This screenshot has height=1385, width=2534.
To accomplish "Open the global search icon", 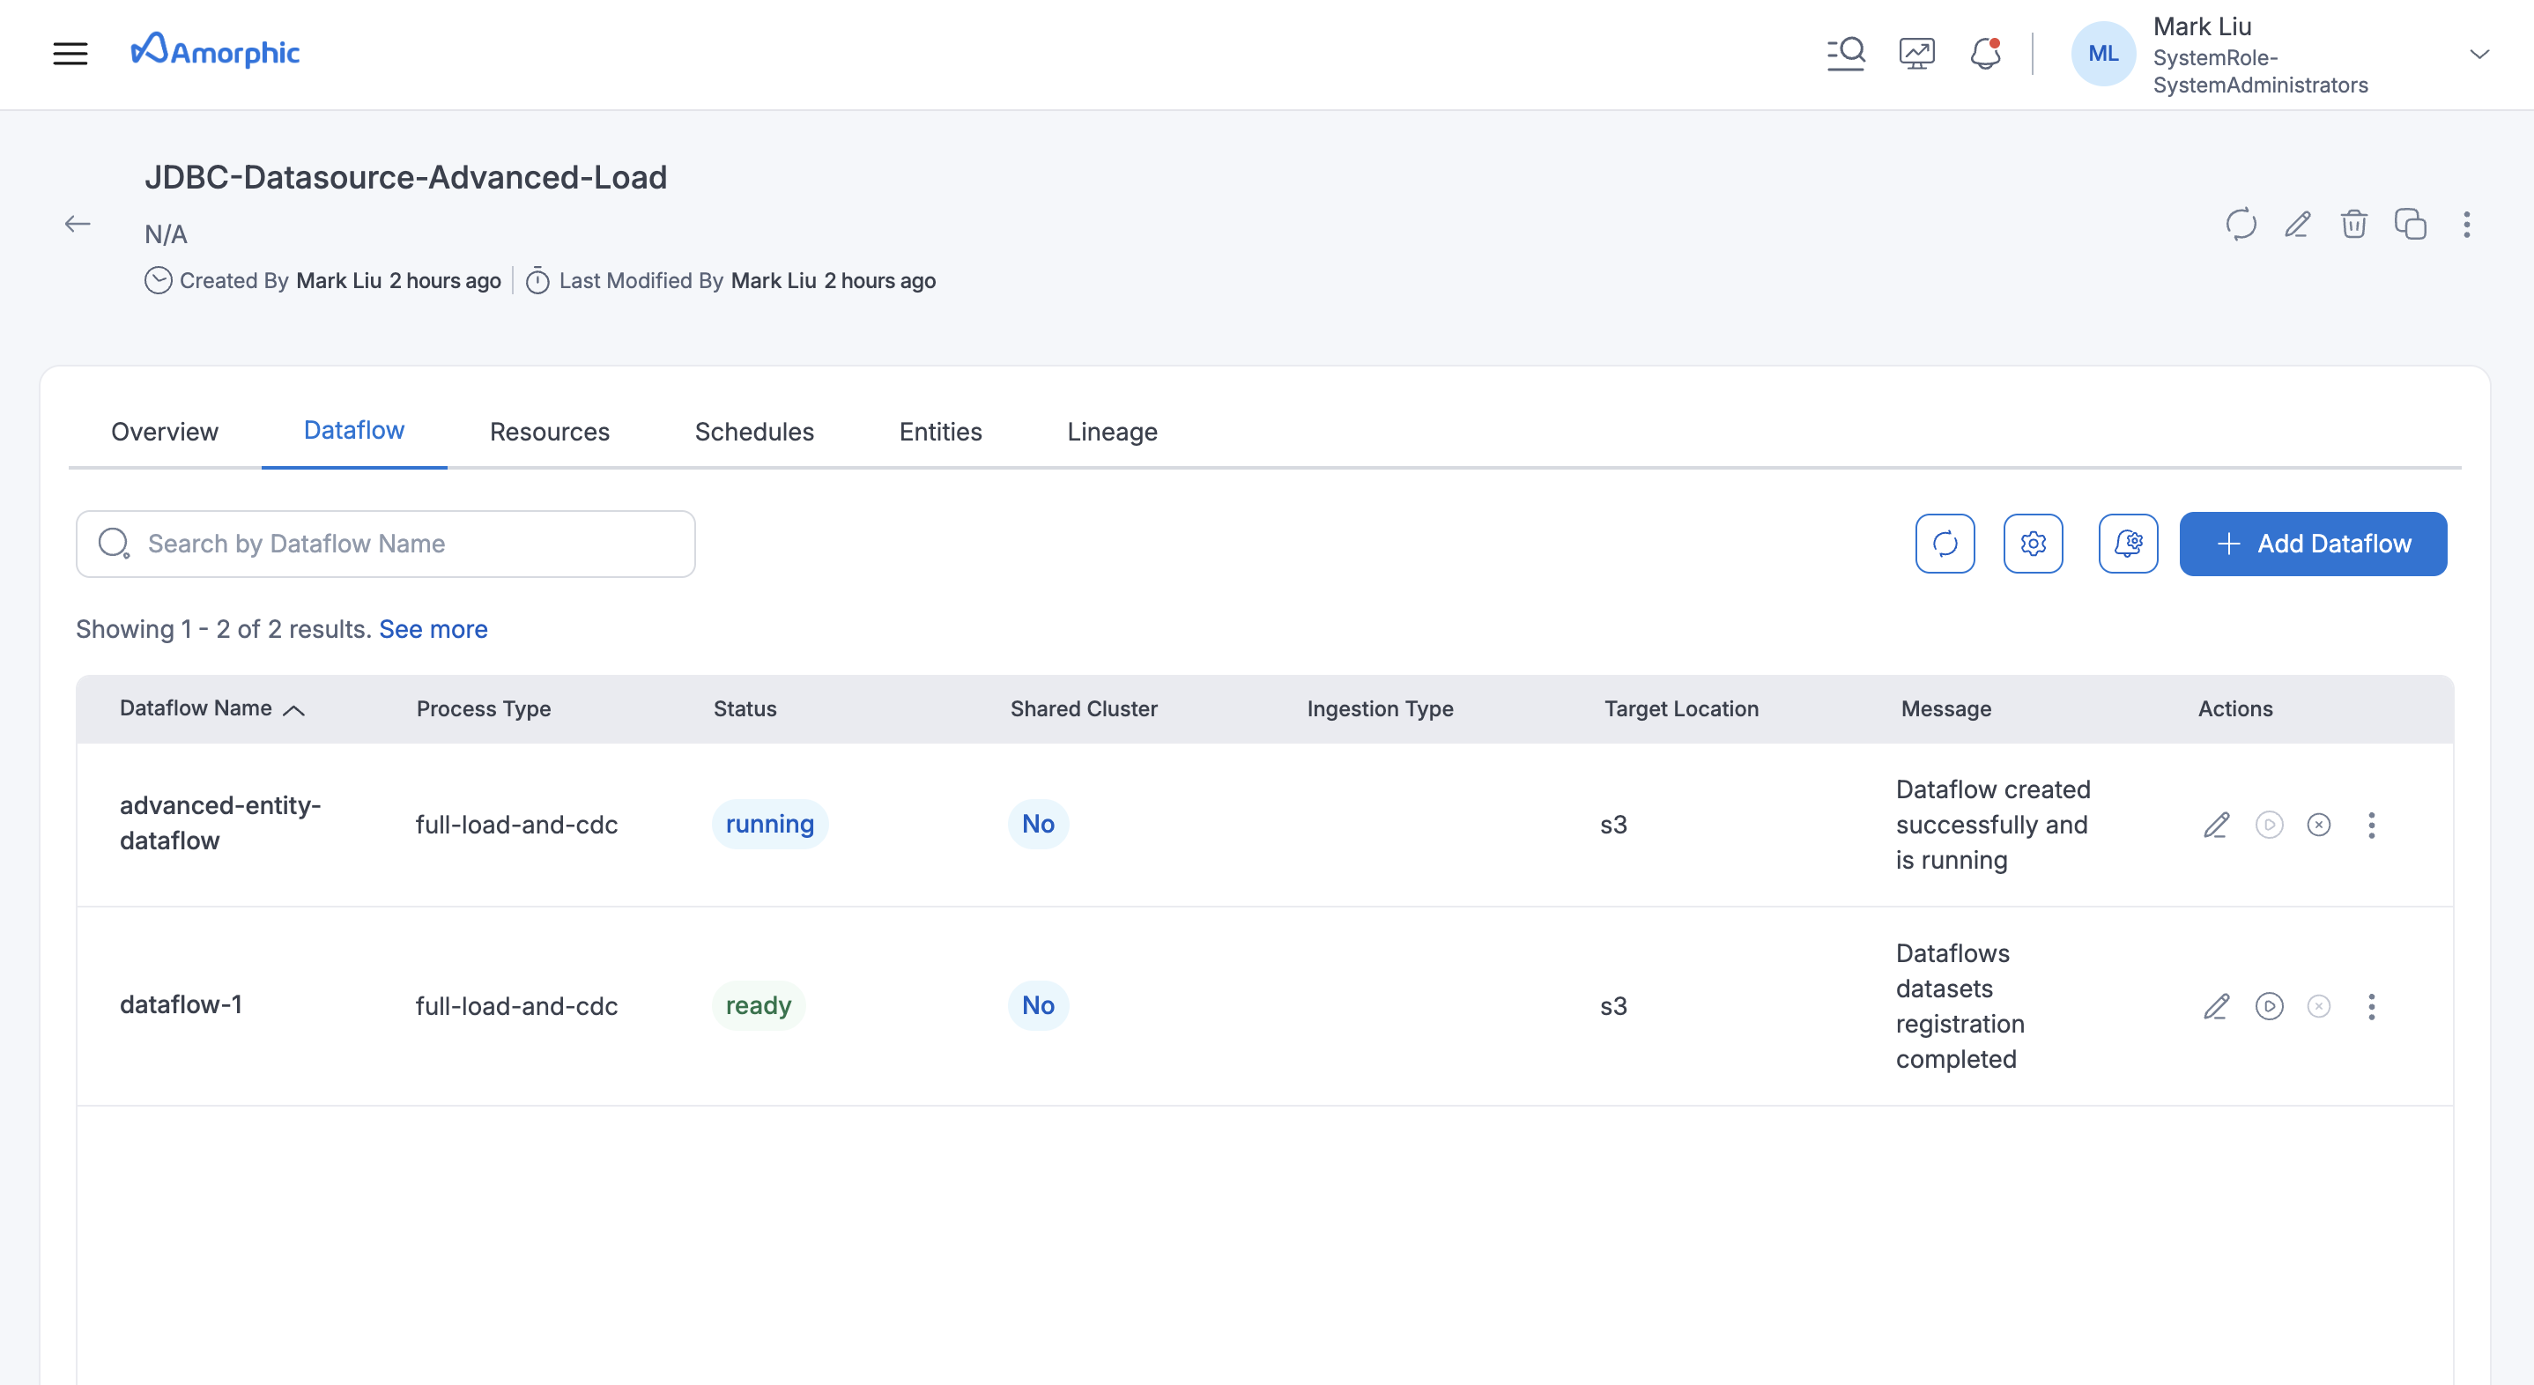I will [1847, 53].
